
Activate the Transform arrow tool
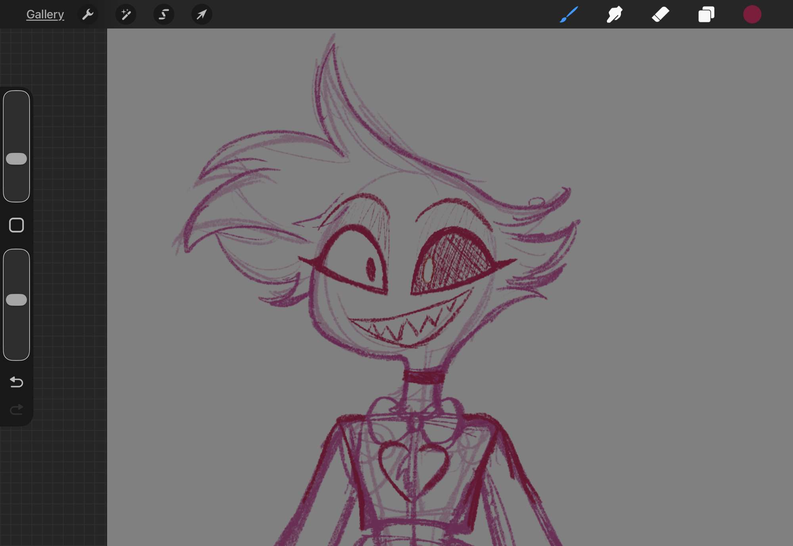pos(201,15)
